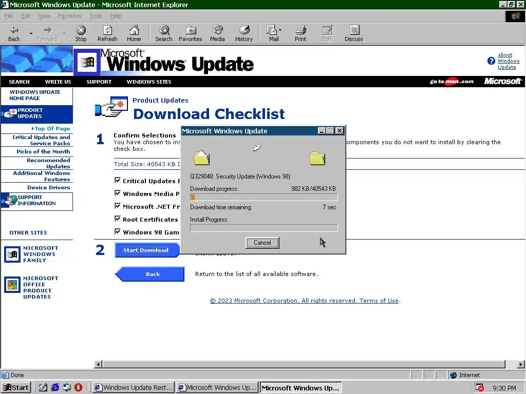
Task: Open the Forward history dropdown arrow
Action: point(64,33)
